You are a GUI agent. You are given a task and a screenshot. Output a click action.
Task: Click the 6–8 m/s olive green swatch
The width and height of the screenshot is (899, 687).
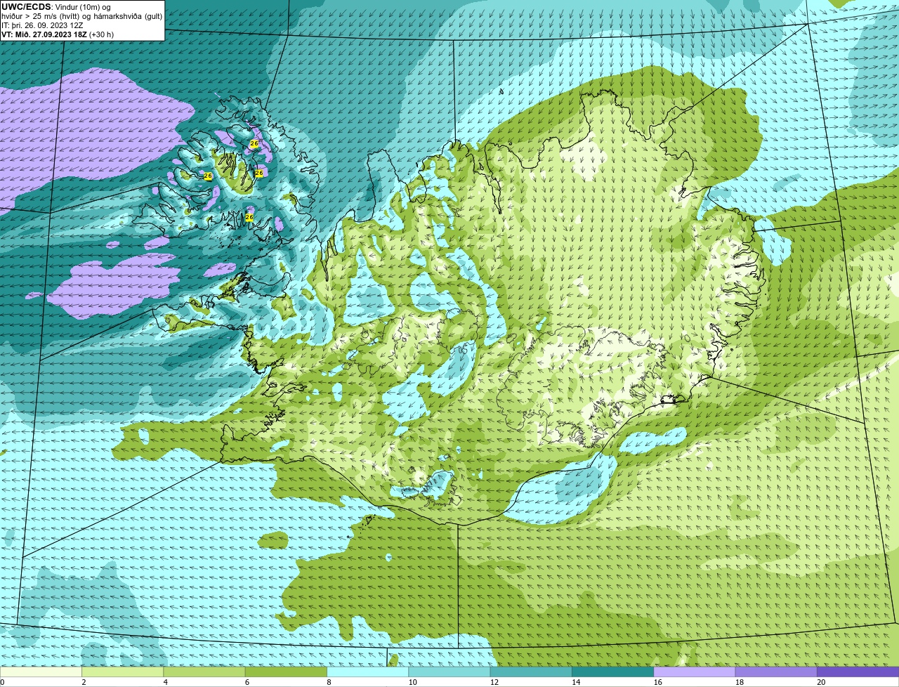286,672
